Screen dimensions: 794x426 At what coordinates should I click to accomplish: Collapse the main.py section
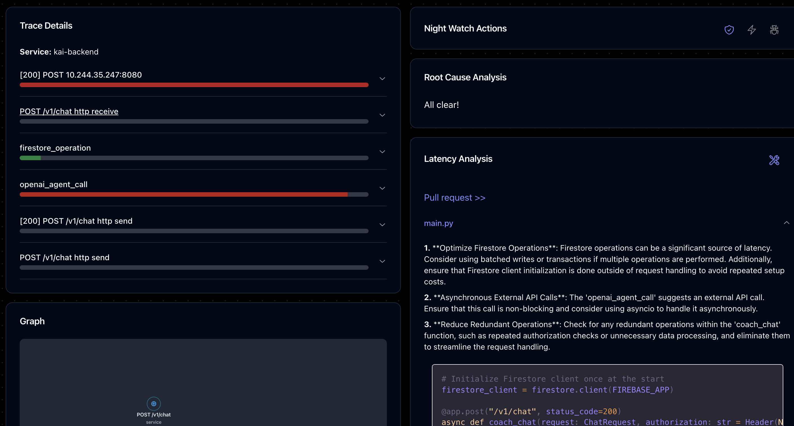pyautogui.click(x=786, y=223)
